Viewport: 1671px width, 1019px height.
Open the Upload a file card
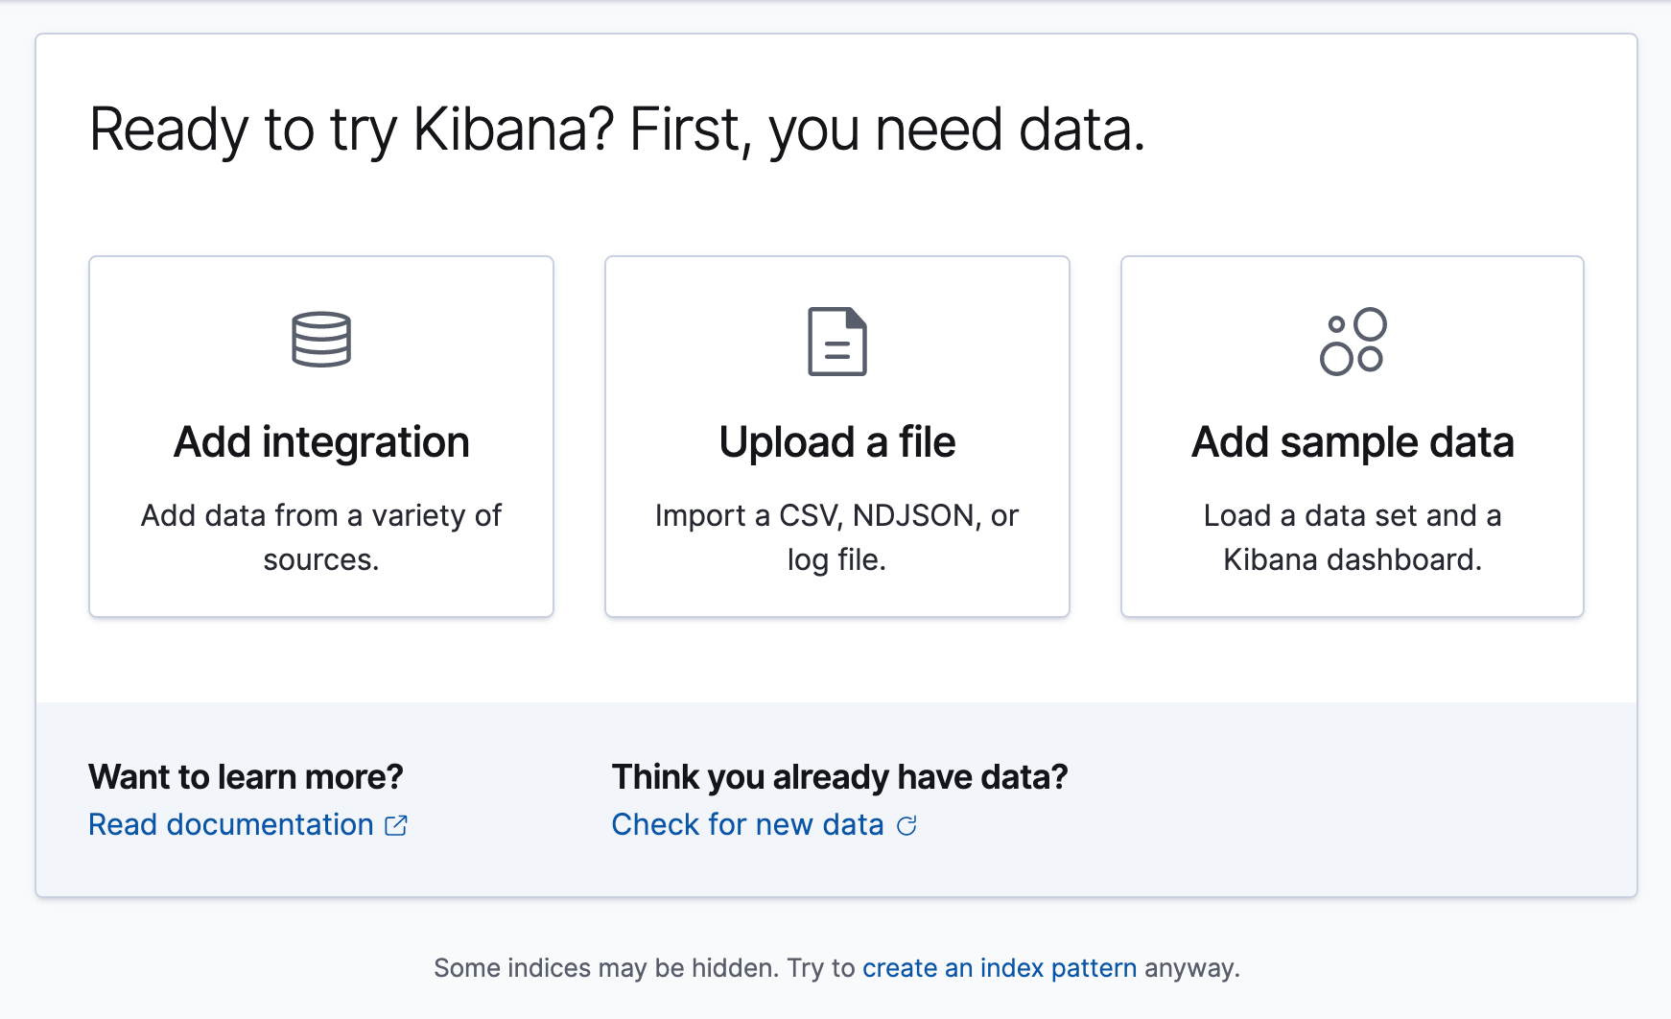[x=837, y=435]
